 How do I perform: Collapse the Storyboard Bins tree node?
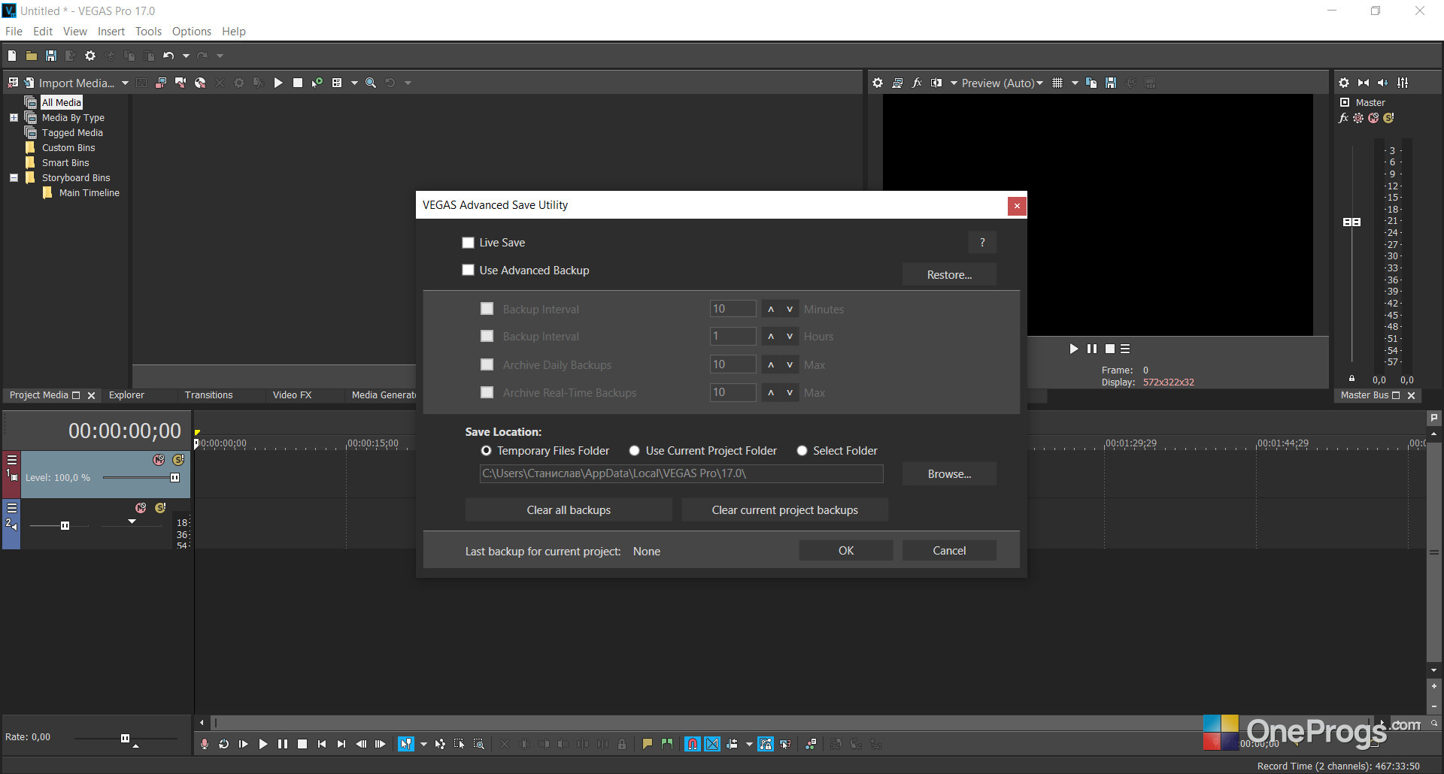coord(14,178)
